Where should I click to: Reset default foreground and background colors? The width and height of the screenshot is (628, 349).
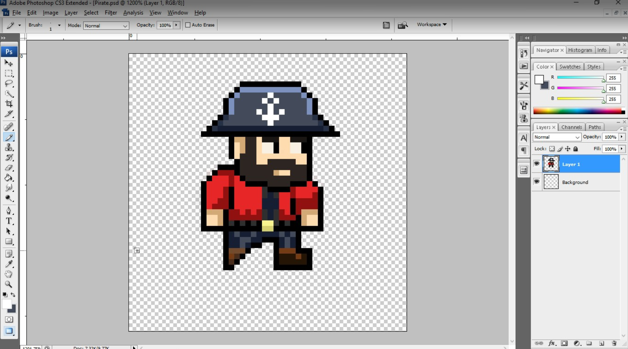pyautogui.click(x=5, y=295)
